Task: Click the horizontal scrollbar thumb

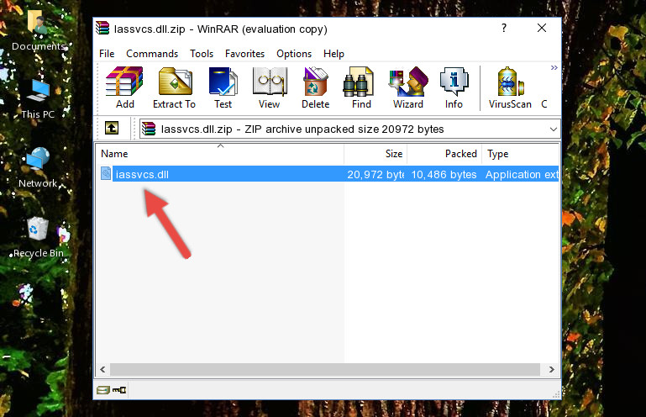Action: click(x=325, y=370)
